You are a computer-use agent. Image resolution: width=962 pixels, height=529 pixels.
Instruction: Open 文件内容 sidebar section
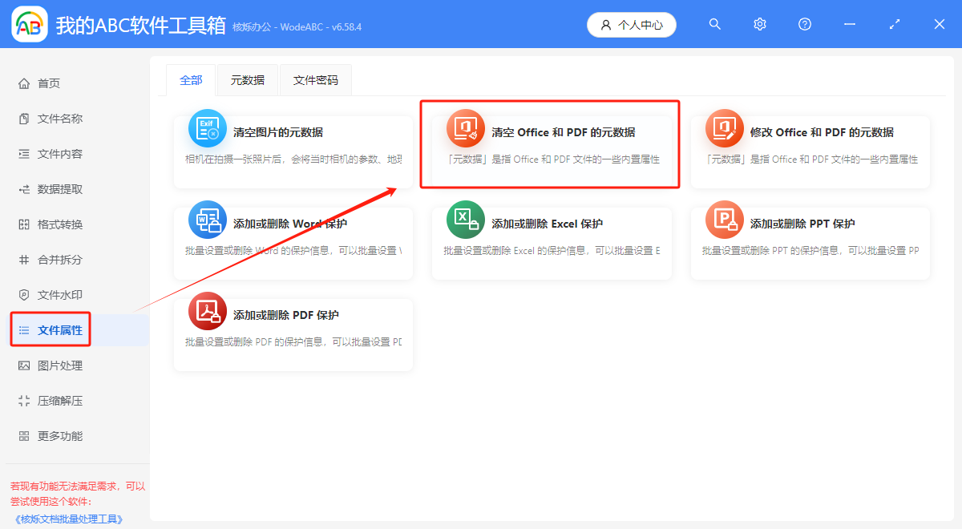tap(60, 154)
